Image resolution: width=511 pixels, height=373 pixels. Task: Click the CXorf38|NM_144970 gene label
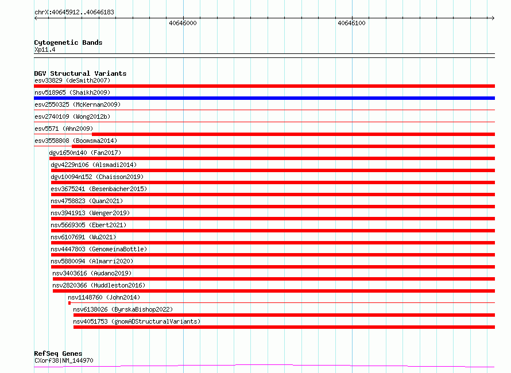pyautogui.click(x=64, y=360)
